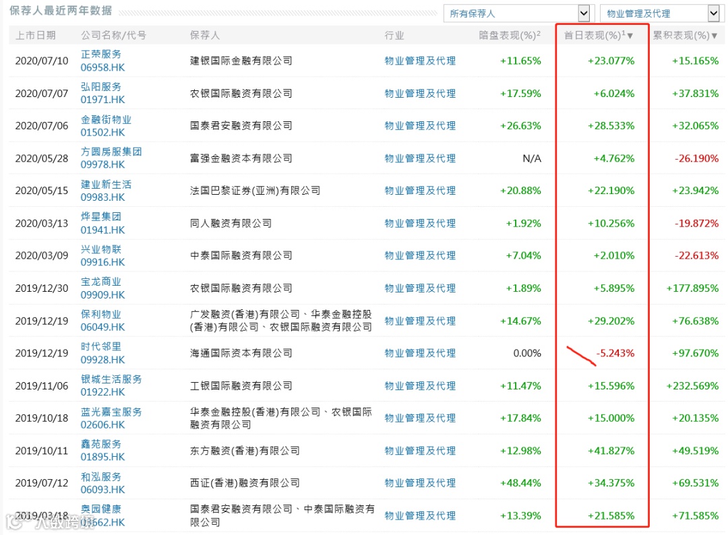Open stock code 06049.HK

coord(102,327)
